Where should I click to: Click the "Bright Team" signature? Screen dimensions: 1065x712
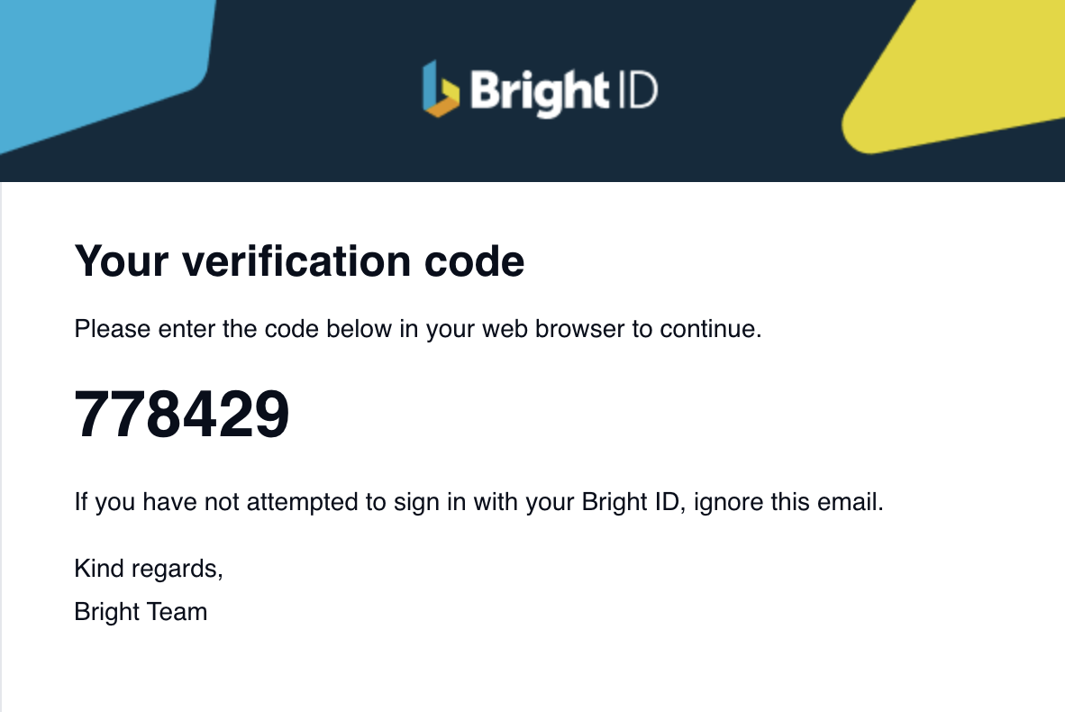pyautogui.click(x=141, y=612)
